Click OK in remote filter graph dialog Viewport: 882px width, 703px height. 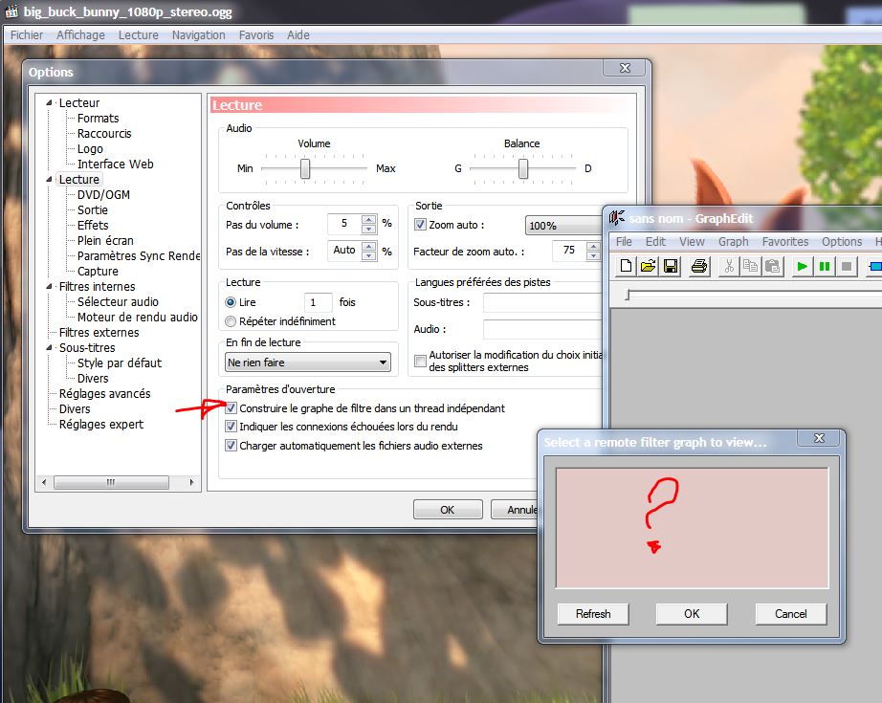(692, 614)
